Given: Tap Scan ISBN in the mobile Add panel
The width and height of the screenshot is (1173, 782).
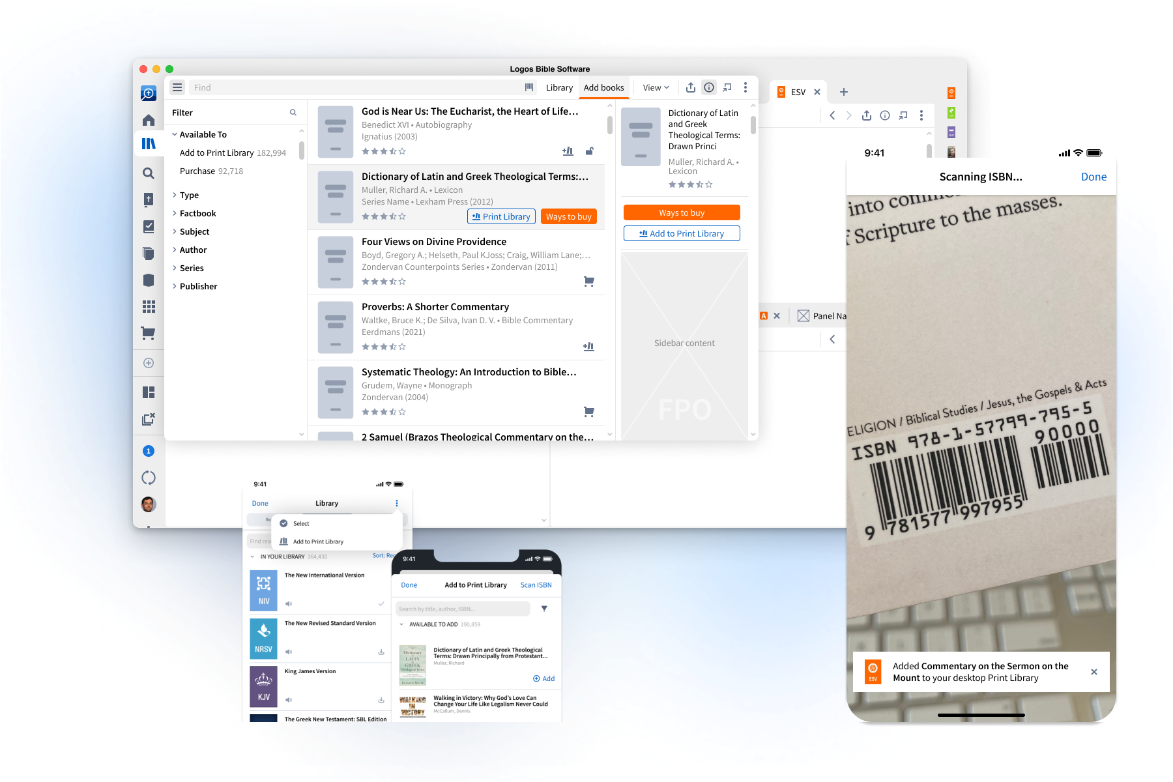Looking at the screenshot, I should pos(536,585).
